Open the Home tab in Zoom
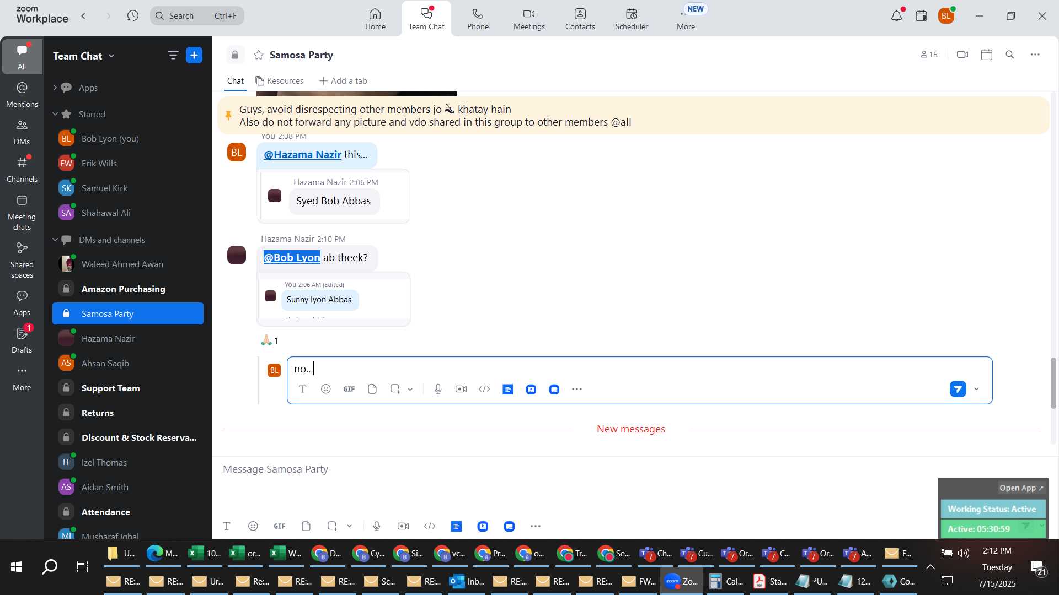This screenshot has width=1059, height=595. click(375, 19)
